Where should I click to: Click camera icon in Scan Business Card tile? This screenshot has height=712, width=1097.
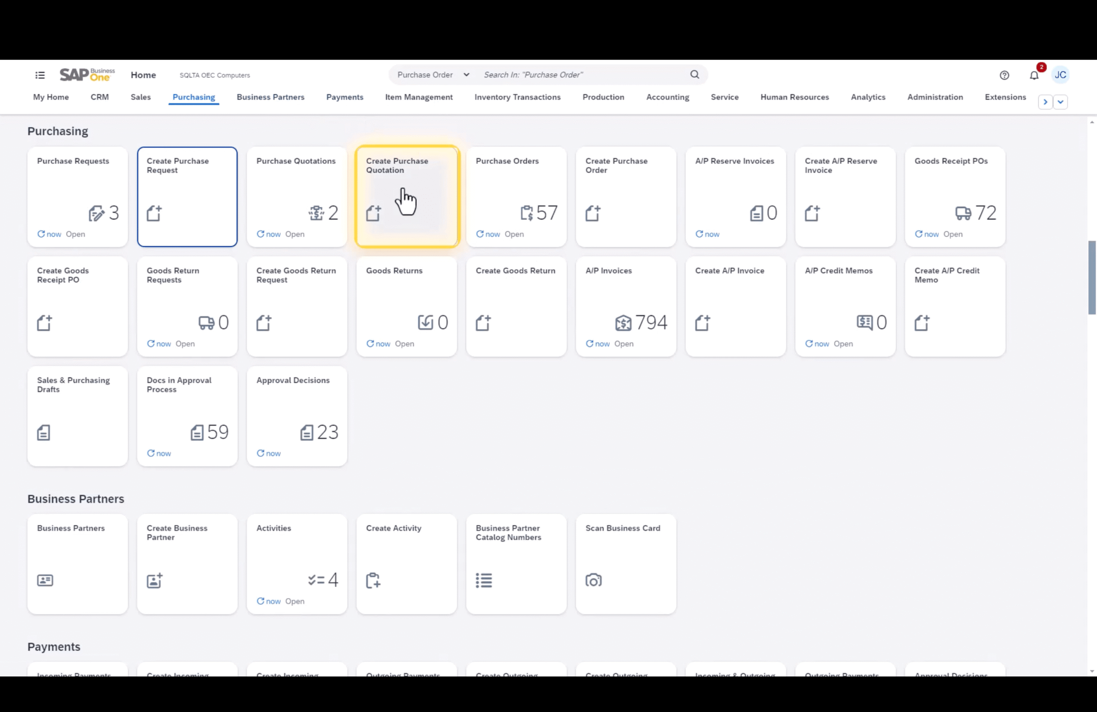click(593, 580)
